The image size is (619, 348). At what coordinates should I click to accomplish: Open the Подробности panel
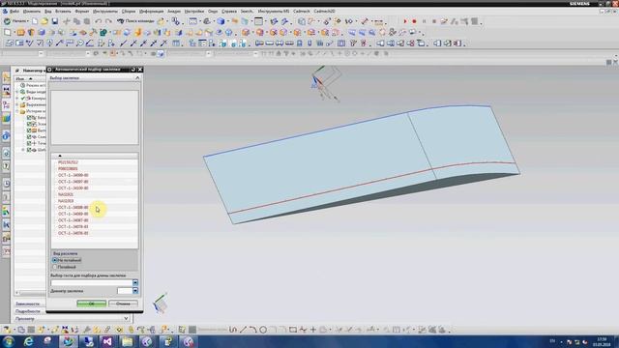click(x=28, y=311)
